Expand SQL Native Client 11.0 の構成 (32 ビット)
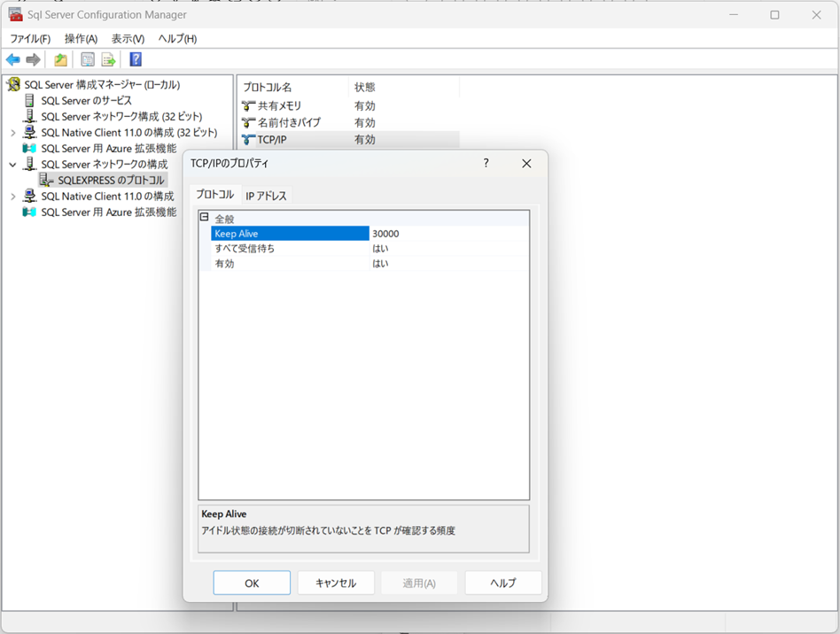840x634 pixels. click(x=13, y=133)
